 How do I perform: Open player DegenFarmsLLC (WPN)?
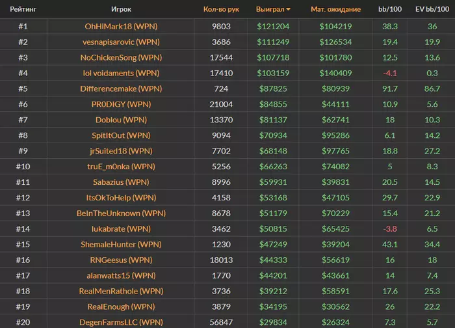[x=121, y=322]
